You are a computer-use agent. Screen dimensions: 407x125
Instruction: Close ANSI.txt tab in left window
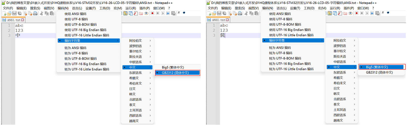point(23,20)
